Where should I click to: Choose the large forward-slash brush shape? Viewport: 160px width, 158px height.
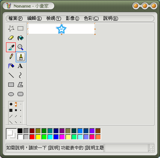coord(11,116)
